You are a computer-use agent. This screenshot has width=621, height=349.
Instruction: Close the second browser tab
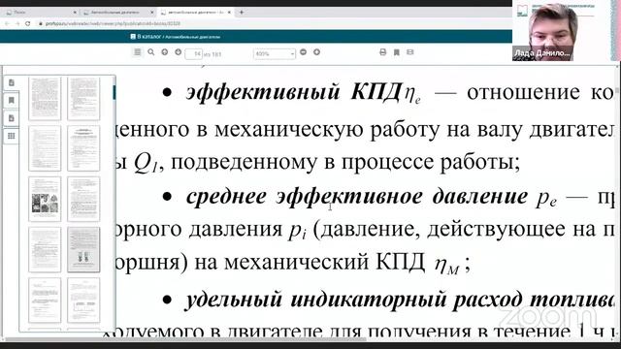pos(152,13)
